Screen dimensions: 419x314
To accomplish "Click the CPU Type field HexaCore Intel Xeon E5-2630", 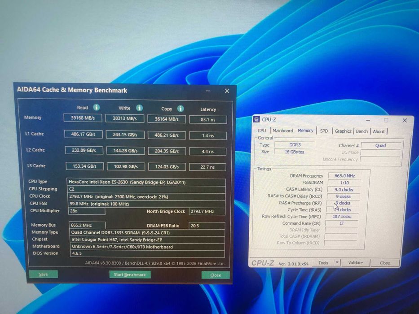I will (146, 182).
